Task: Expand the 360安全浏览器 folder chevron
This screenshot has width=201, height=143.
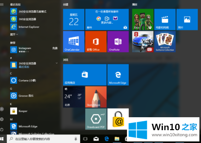Action: click(x=57, y=63)
